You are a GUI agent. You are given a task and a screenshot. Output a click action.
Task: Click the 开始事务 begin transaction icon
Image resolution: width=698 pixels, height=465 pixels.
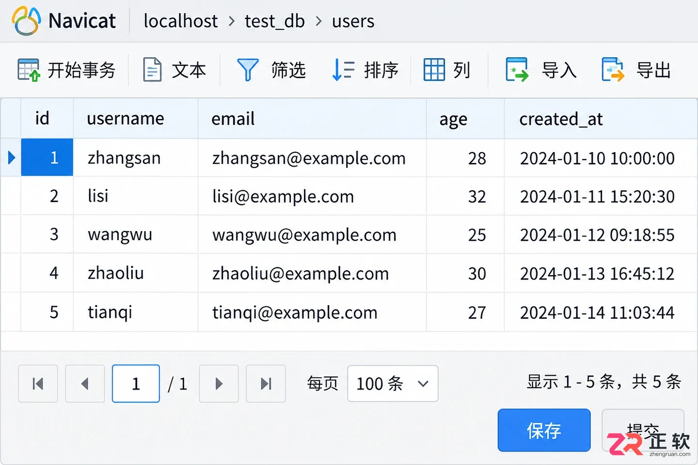pyautogui.click(x=29, y=70)
